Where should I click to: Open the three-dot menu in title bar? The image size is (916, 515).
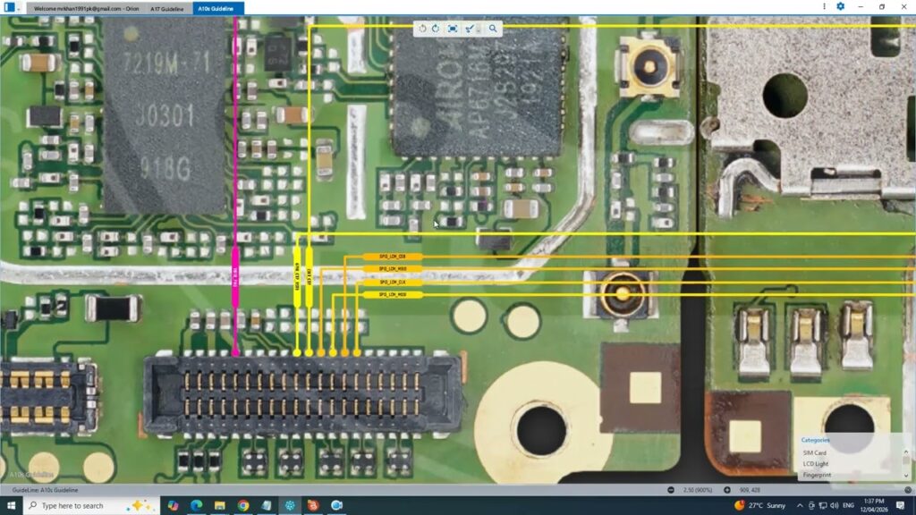point(824,7)
